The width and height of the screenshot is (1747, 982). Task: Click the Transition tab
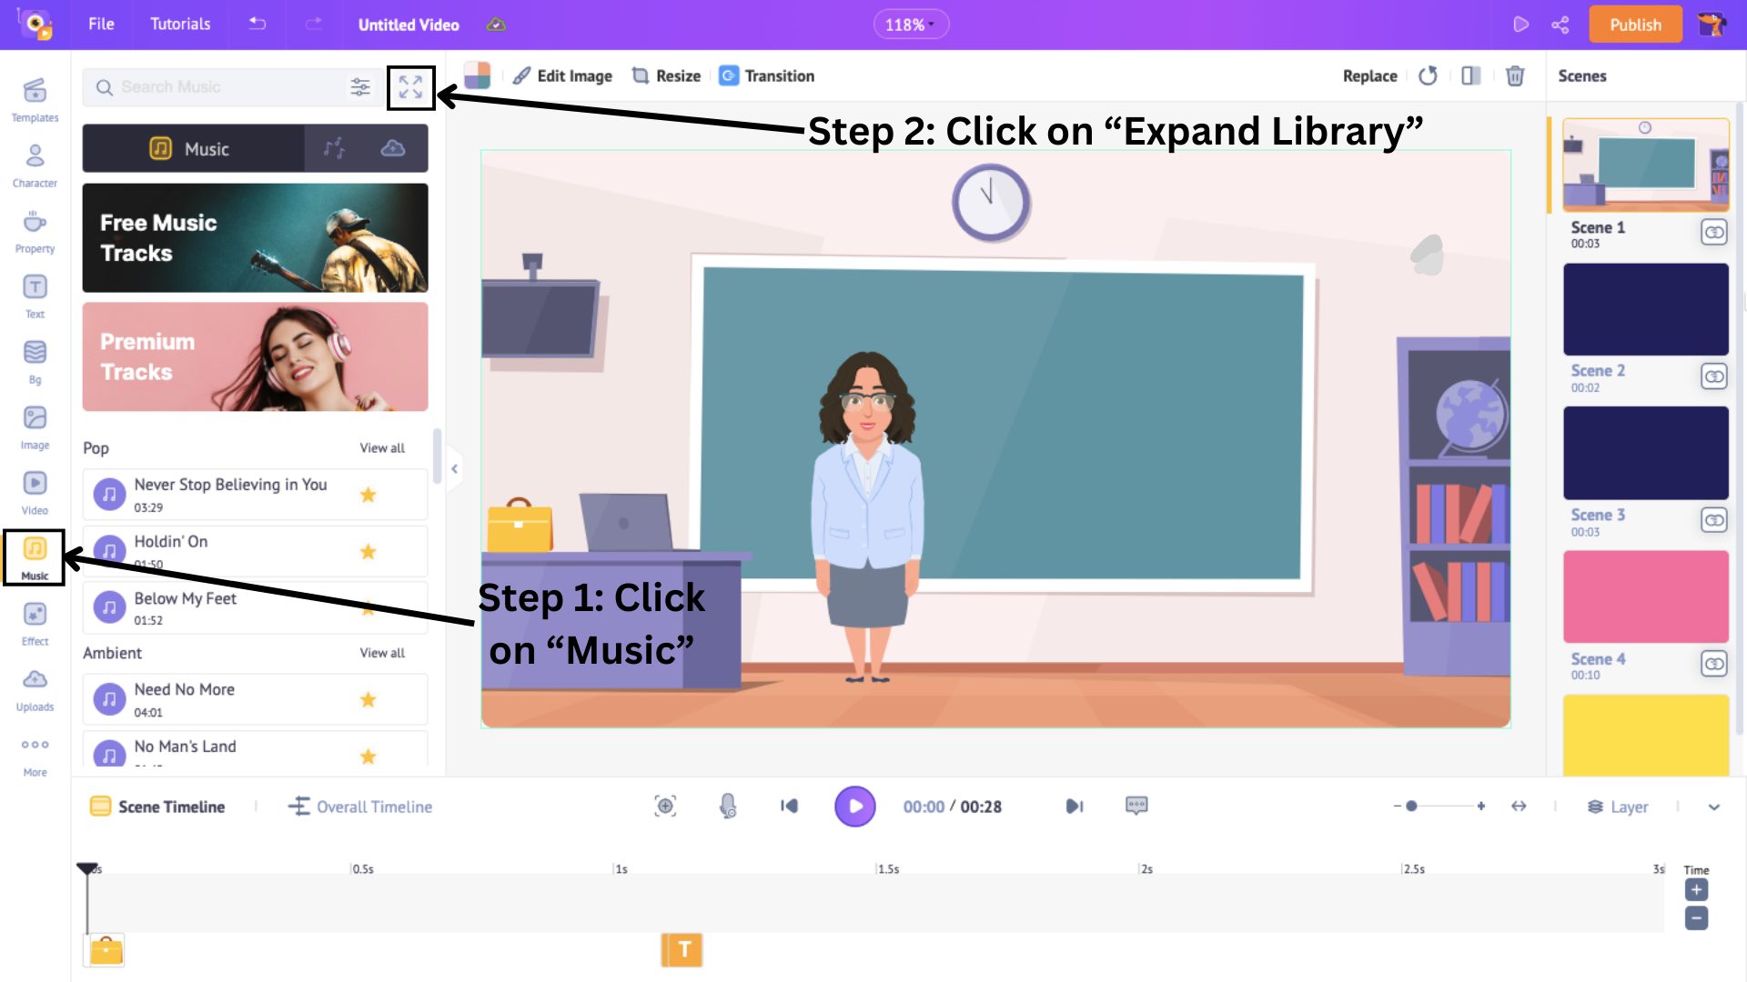click(x=767, y=75)
